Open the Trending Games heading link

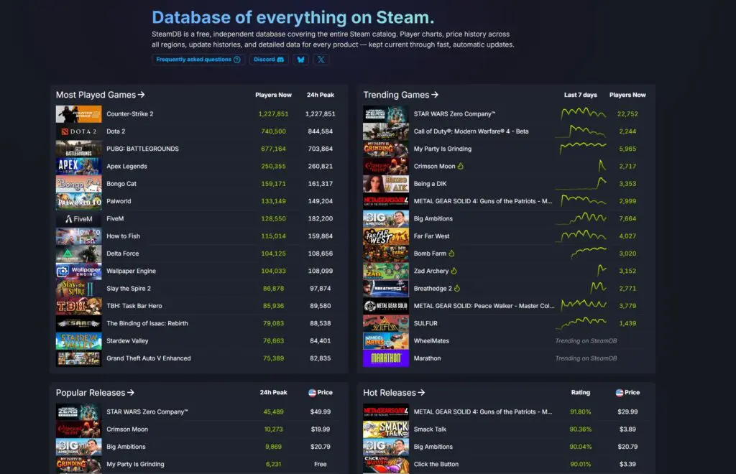(x=400, y=95)
